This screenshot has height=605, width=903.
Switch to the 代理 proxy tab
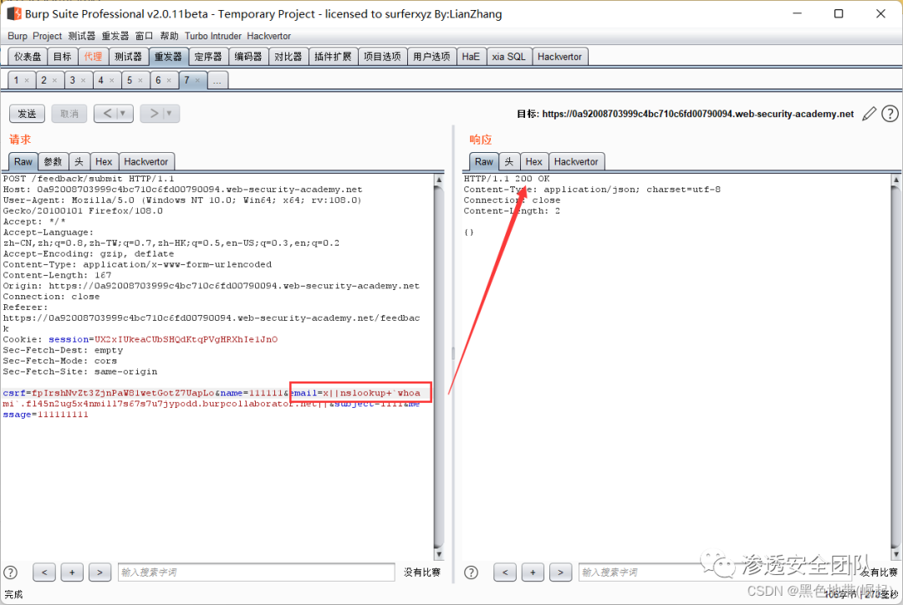point(93,57)
